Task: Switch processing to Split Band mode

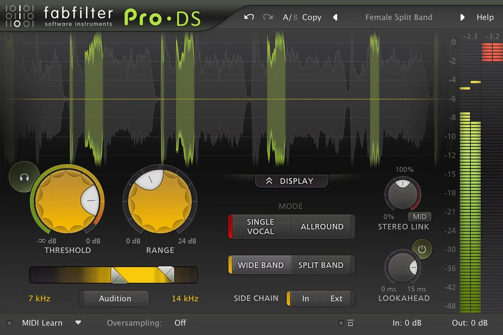Action: pos(321,265)
